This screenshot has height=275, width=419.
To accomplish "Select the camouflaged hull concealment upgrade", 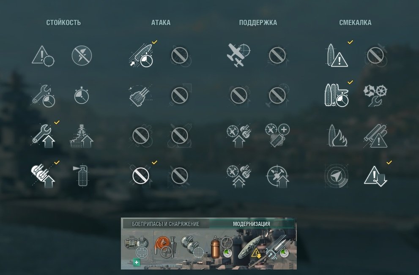I will [x=249, y=247].
